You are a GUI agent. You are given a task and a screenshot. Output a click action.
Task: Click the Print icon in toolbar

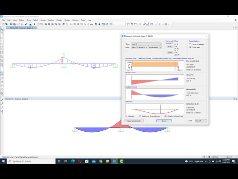[x=14, y=24]
